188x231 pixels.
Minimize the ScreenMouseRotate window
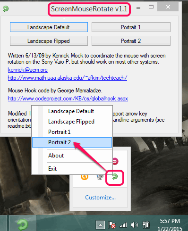point(138,8)
